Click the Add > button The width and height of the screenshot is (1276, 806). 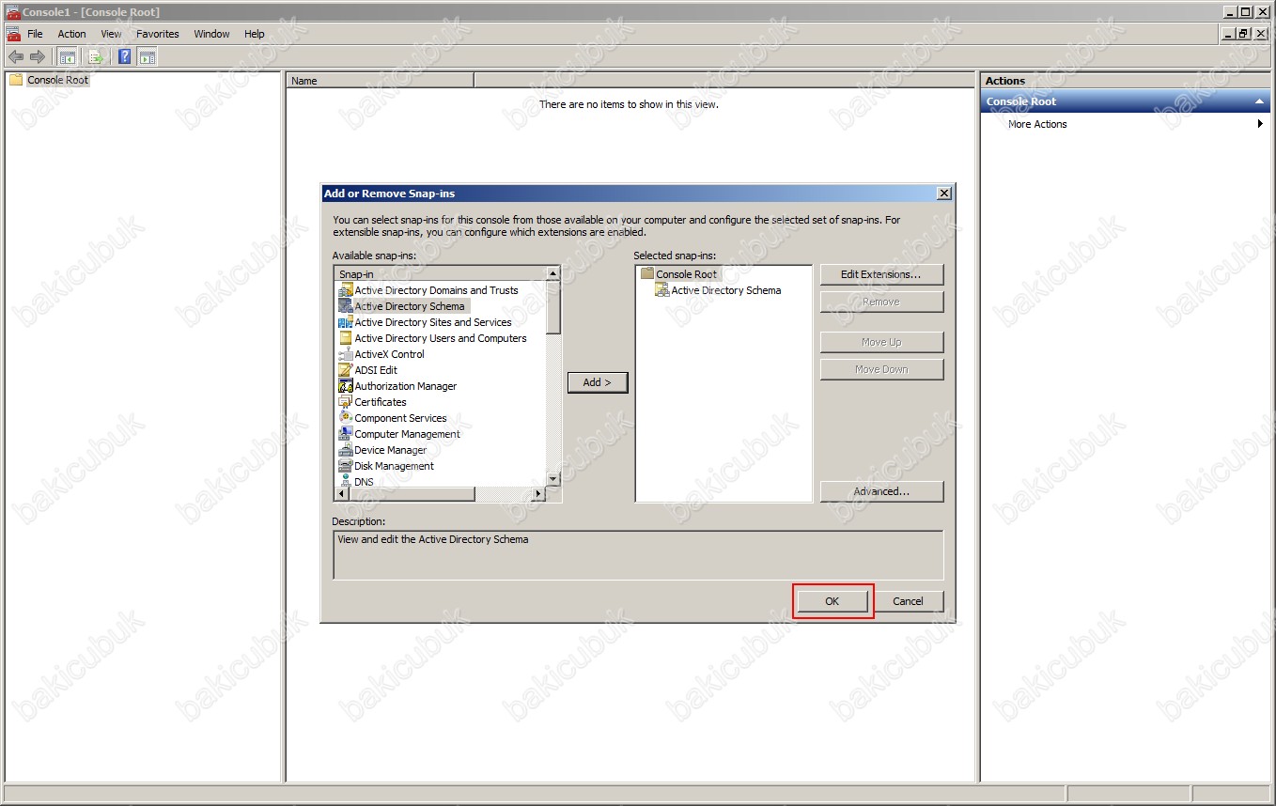click(598, 382)
